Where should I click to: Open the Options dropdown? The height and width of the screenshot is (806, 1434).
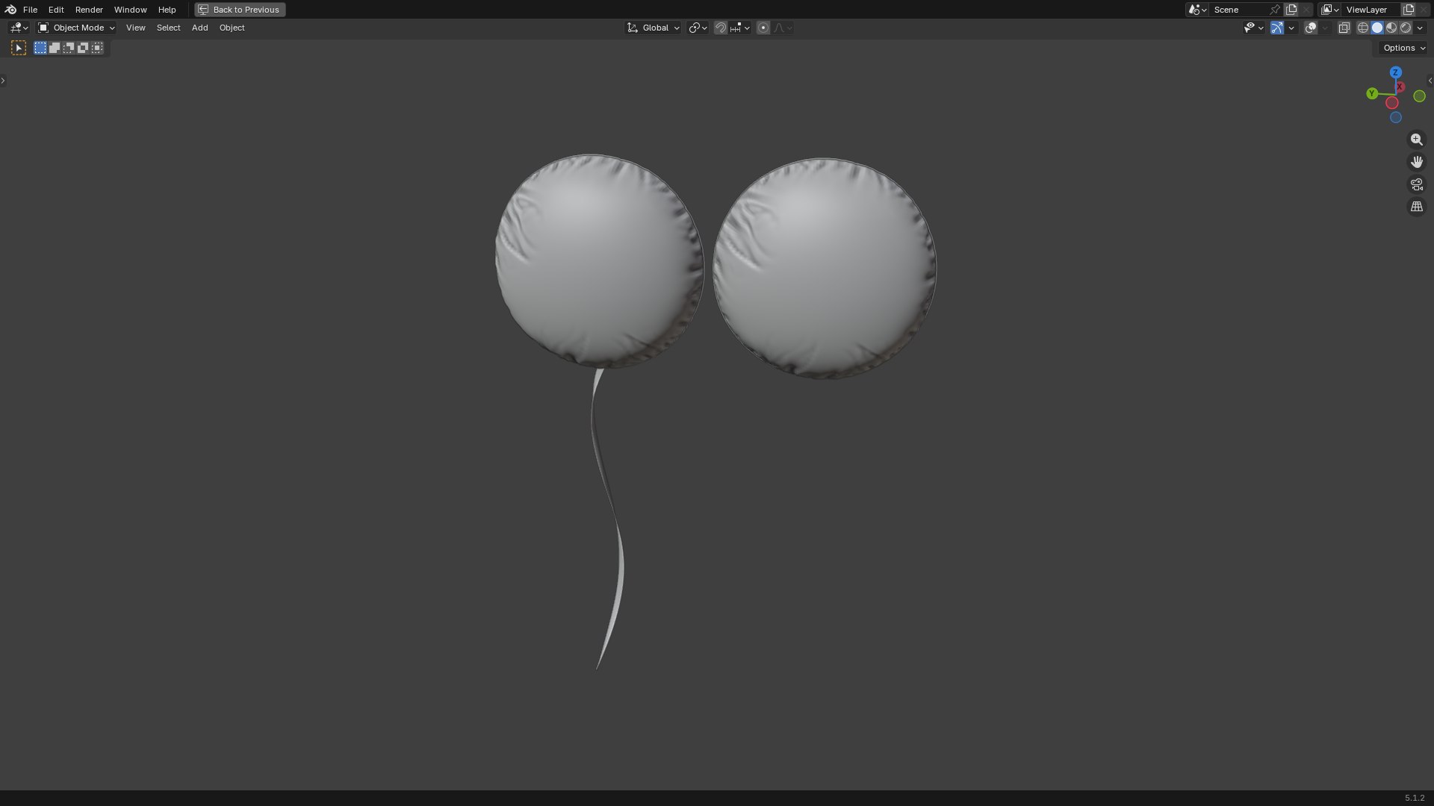click(1404, 48)
